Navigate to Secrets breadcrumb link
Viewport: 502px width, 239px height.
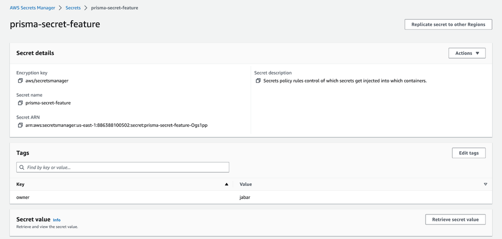tap(73, 8)
